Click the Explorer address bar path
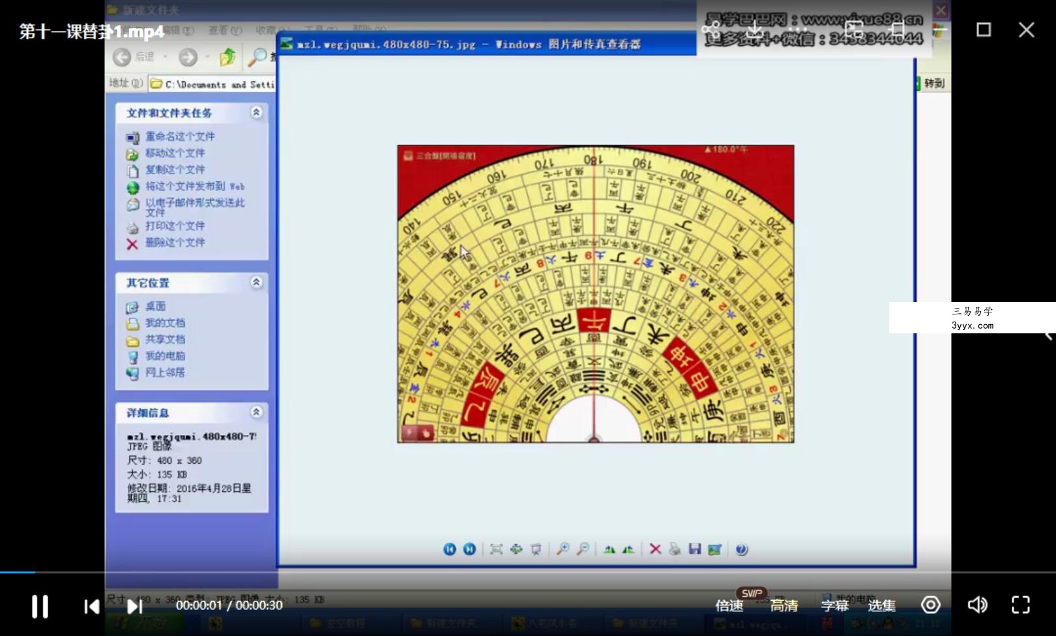This screenshot has height=636, width=1056. click(x=213, y=84)
